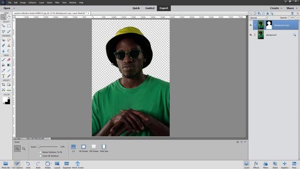This screenshot has height=169, width=300.
Task: Select the Eraser tool
Action: click(x=9, y=60)
